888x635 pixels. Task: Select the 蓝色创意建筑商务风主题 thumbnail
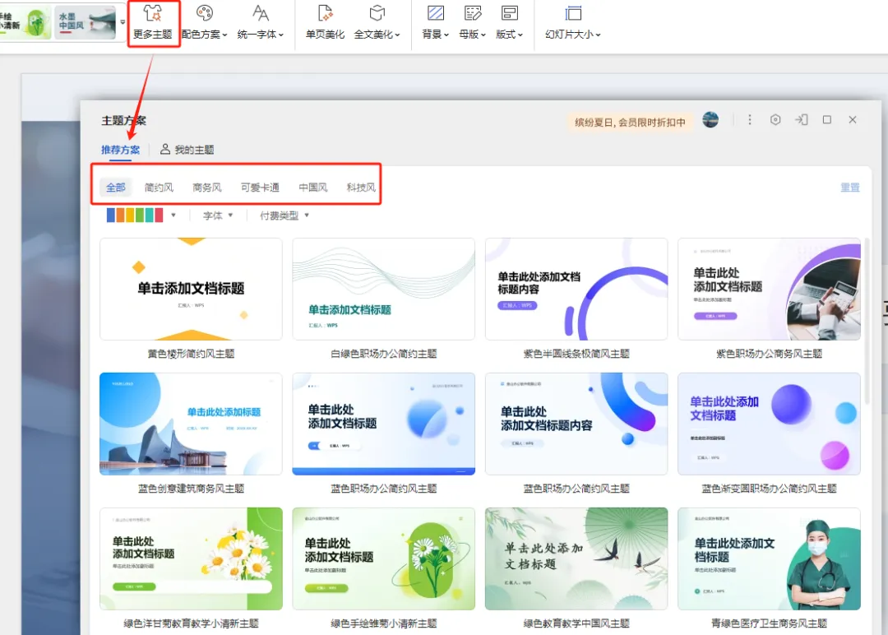click(x=191, y=424)
